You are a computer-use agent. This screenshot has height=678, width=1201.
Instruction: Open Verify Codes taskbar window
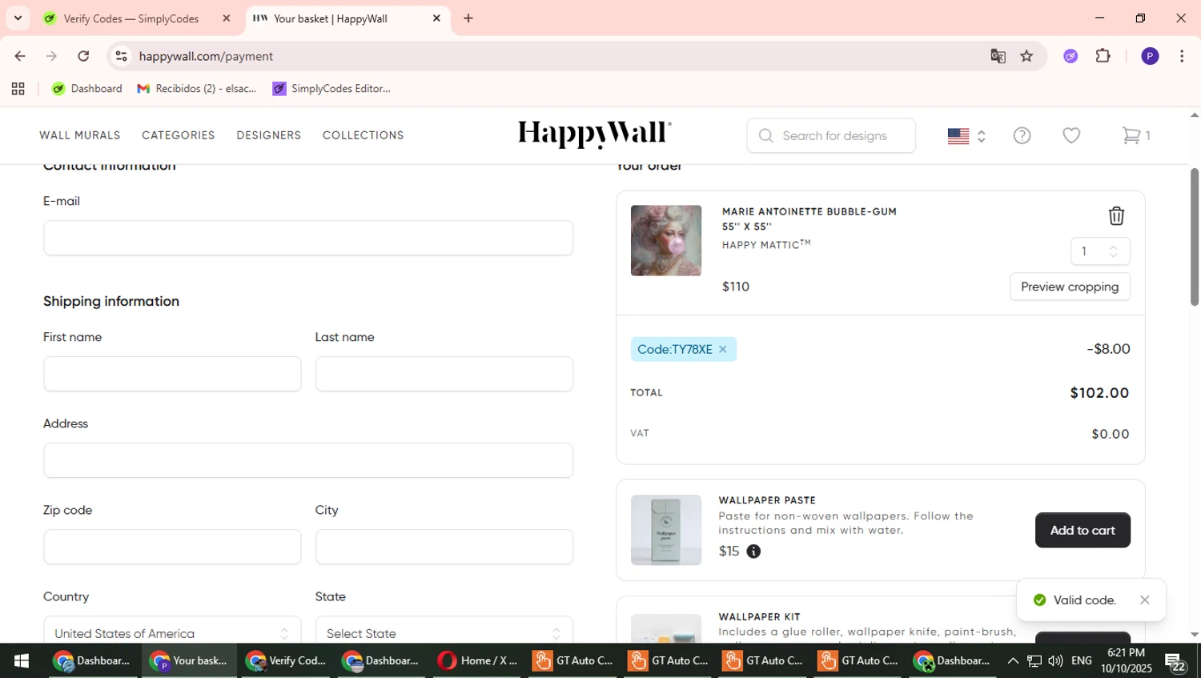point(286,661)
